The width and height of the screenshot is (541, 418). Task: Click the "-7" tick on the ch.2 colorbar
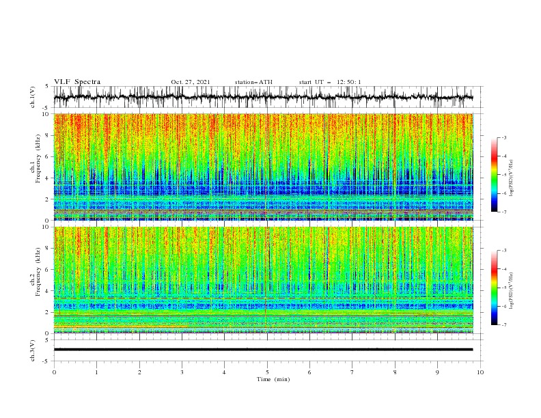504,325
